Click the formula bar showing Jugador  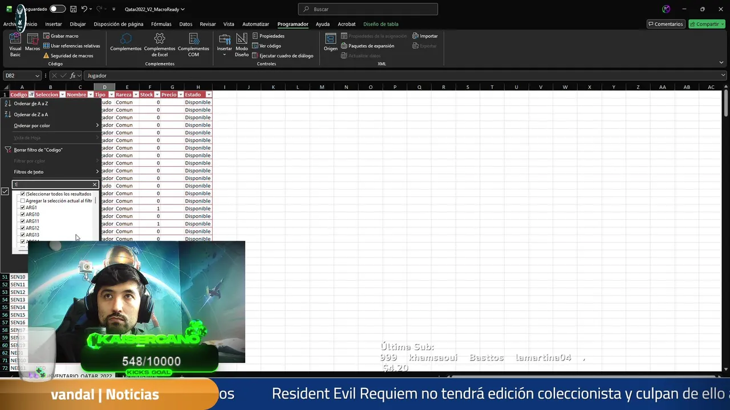coord(402,76)
